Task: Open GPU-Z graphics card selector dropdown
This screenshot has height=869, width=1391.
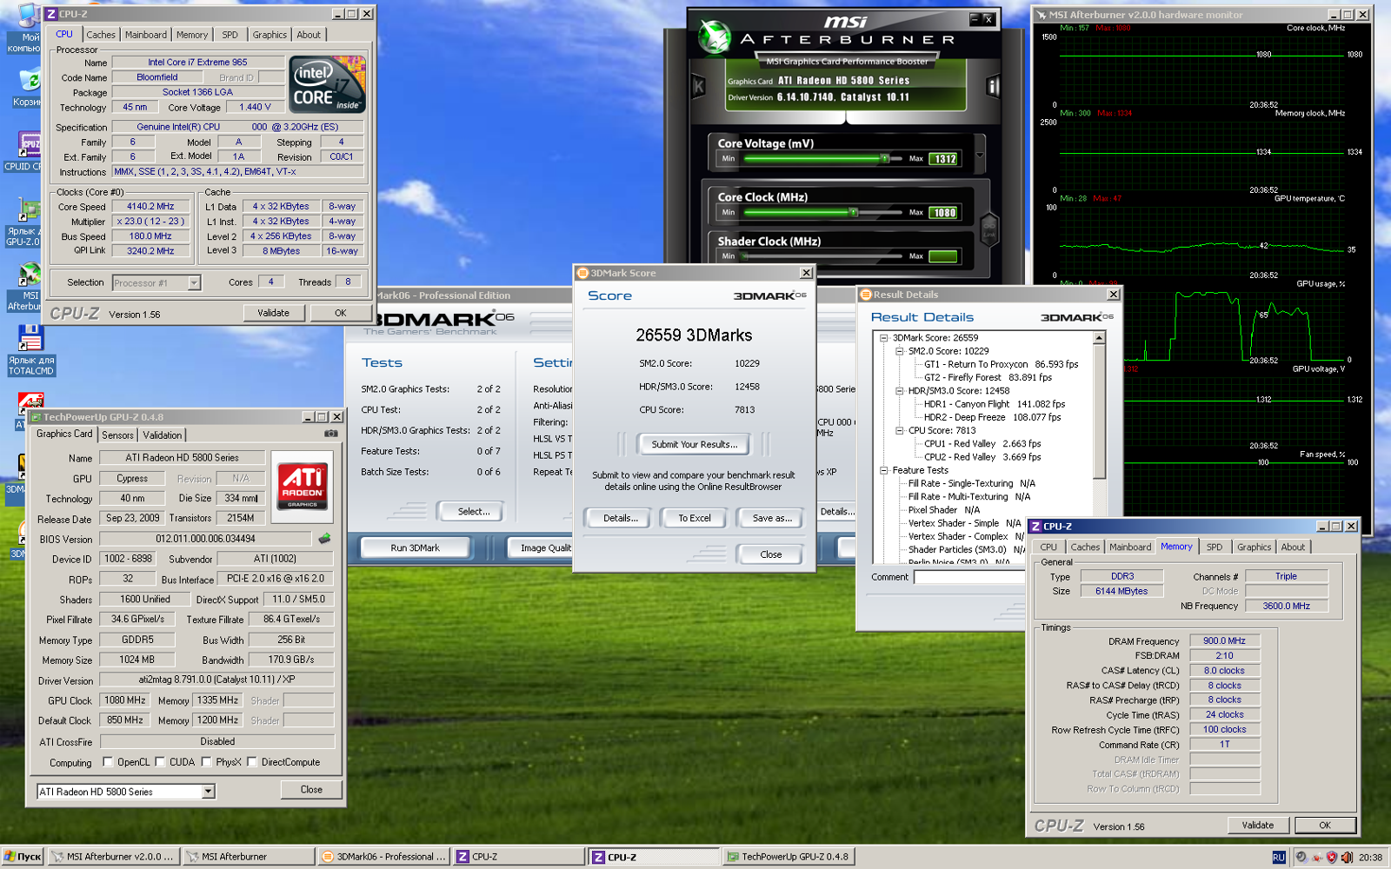Action: tap(208, 792)
